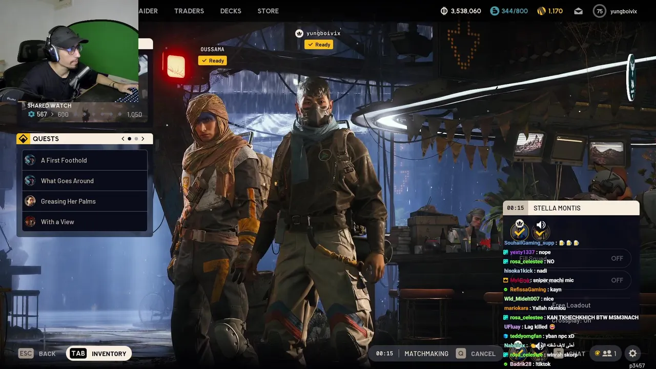656x369 pixels.
Task: Click chat username UFluay
Action: (x=512, y=326)
